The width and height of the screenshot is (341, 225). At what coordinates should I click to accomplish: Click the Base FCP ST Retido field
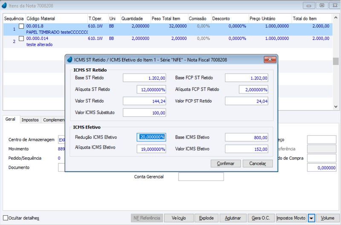pos(247,78)
